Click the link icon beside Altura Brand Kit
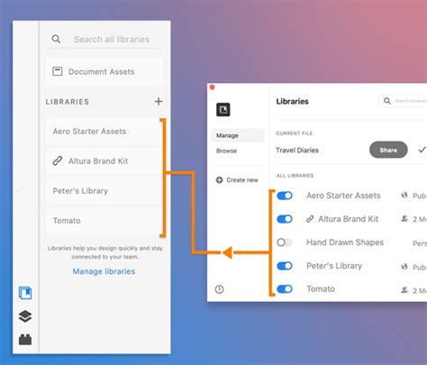The image size is (427, 365). pyautogui.click(x=58, y=161)
